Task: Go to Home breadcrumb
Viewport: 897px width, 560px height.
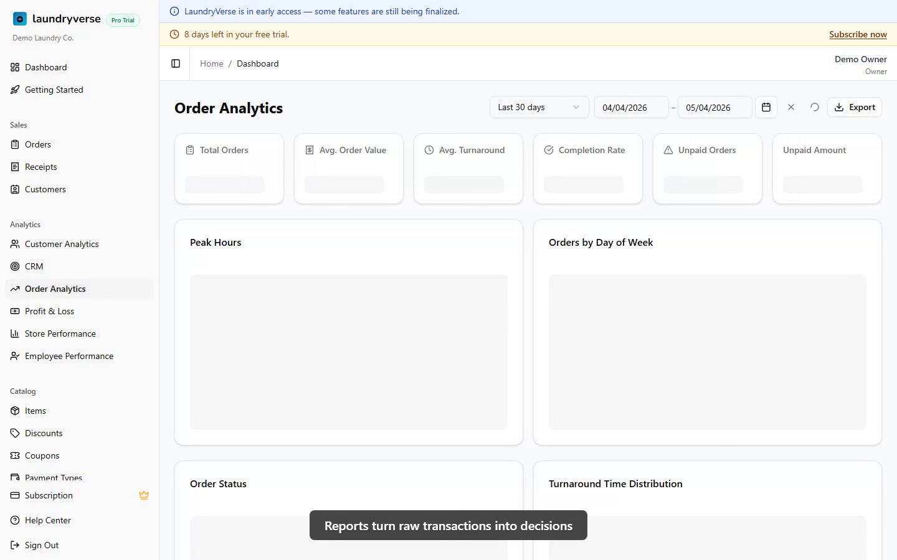Action: coord(211,63)
